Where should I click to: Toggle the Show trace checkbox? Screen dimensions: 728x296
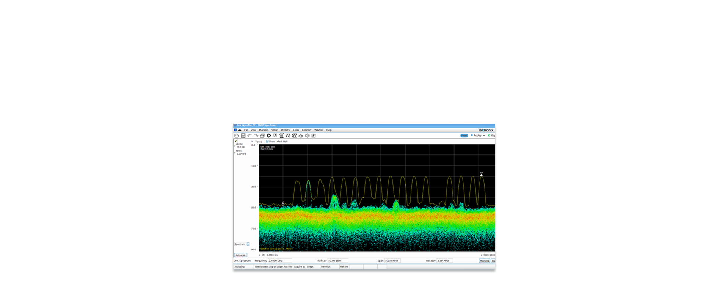pos(267,142)
